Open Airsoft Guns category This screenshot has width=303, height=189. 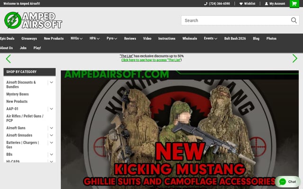pyautogui.click(x=16, y=128)
